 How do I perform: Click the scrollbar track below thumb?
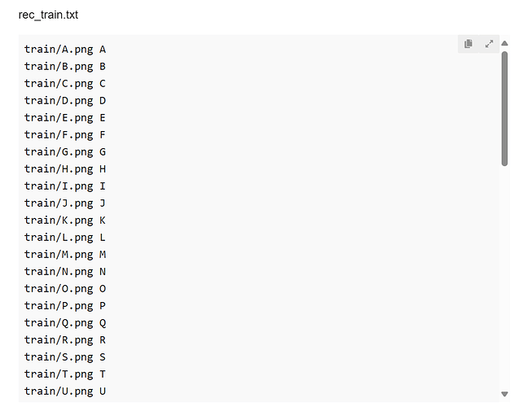(505, 278)
